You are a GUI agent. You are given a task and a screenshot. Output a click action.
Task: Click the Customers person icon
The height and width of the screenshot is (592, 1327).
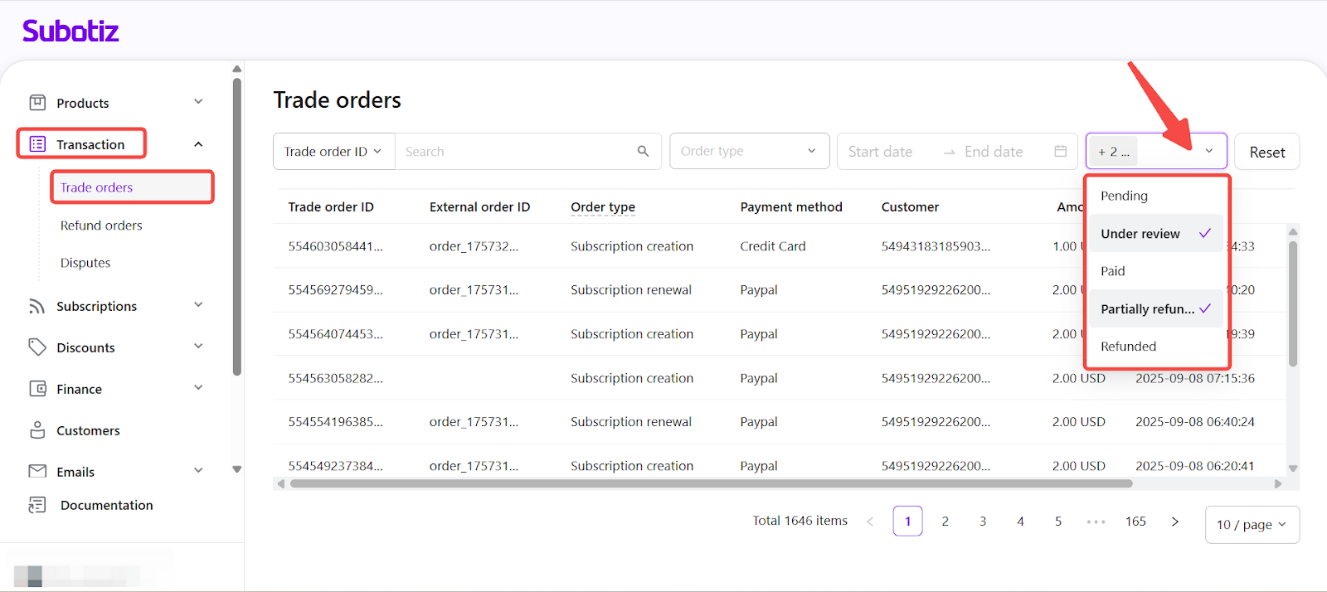pyautogui.click(x=37, y=430)
